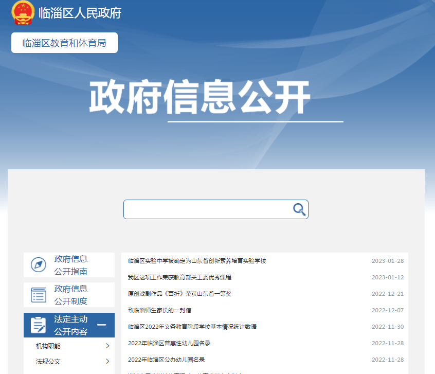Click the list icon for 政府信息公开制度
Screen dimensions: 435x374
[x=39, y=295]
